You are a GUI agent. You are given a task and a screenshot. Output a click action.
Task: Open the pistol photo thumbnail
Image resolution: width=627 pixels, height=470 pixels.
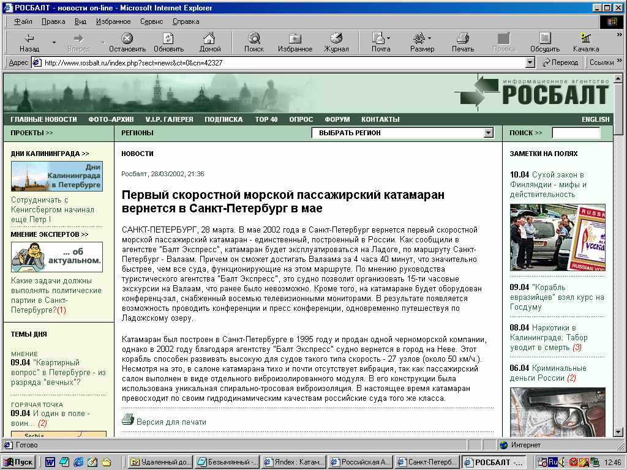point(557,412)
